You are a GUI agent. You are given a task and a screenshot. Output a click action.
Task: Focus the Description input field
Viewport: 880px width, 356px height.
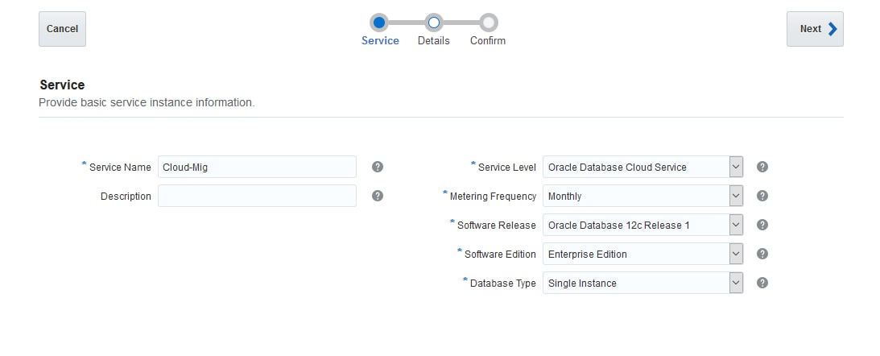pyautogui.click(x=257, y=196)
